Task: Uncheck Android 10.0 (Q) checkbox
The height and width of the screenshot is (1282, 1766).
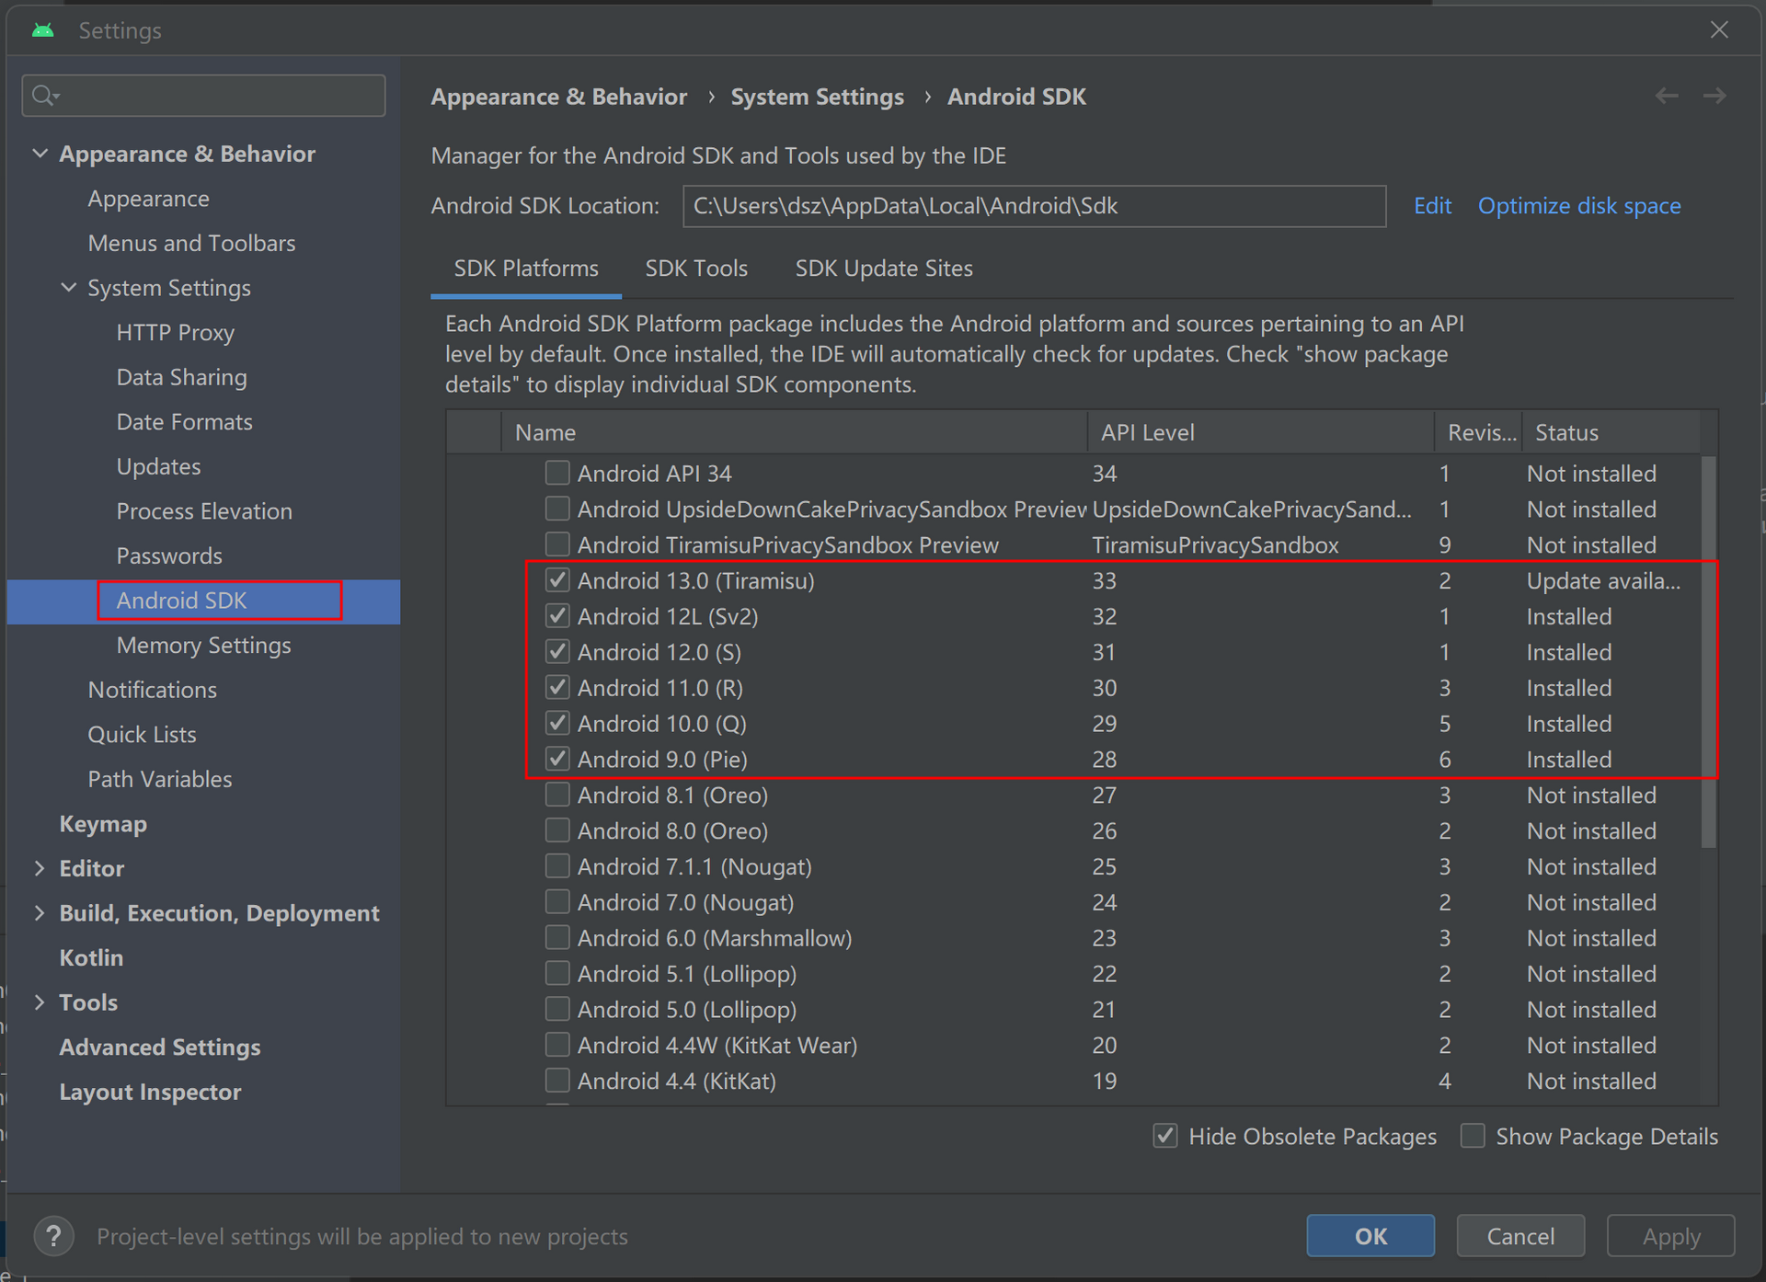Action: click(x=557, y=723)
